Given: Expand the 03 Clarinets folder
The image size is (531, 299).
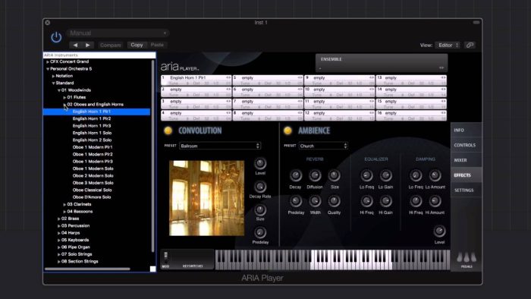Looking at the screenshot, I should tap(64, 205).
